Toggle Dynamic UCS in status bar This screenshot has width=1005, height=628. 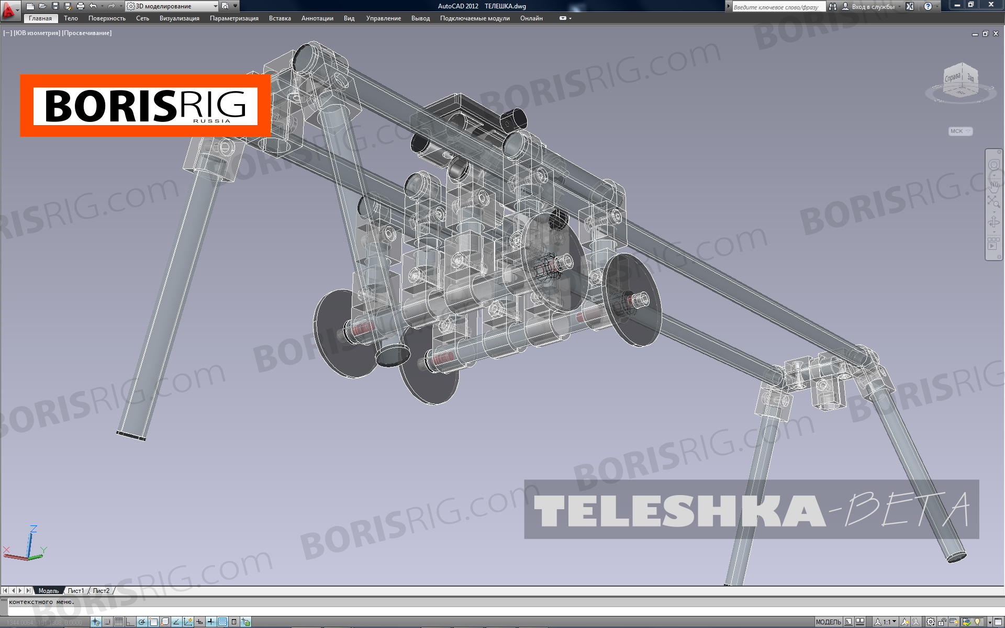pos(188,622)
